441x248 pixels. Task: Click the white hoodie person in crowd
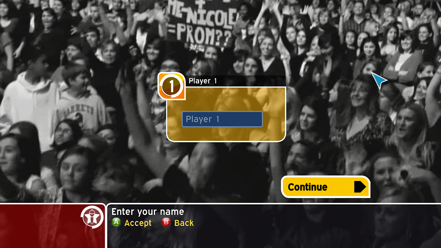tap(28, 103)
